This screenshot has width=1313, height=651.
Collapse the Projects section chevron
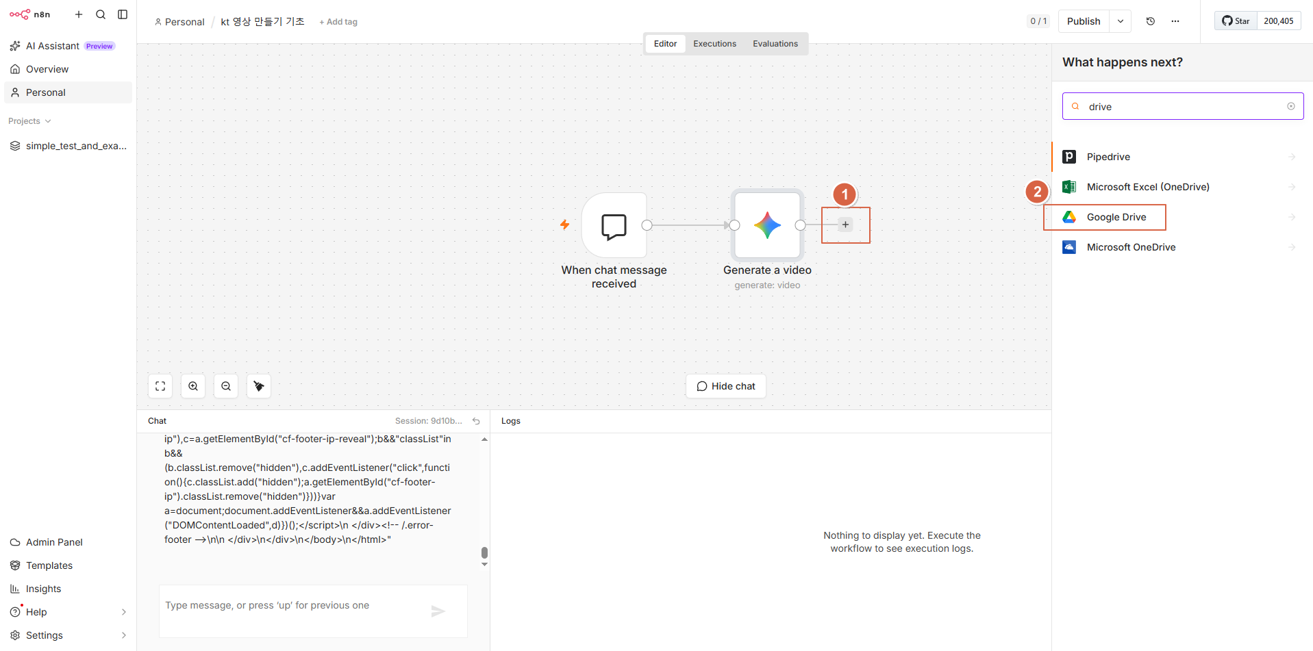48,121
